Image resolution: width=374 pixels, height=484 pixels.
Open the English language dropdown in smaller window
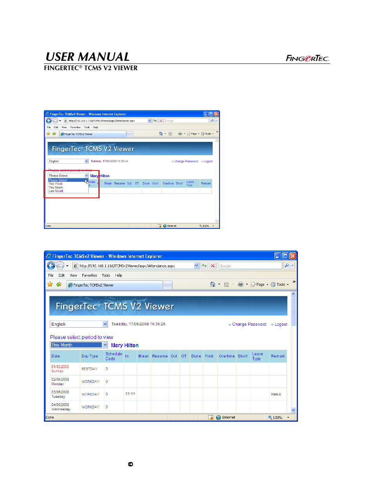tap(68, 161)
